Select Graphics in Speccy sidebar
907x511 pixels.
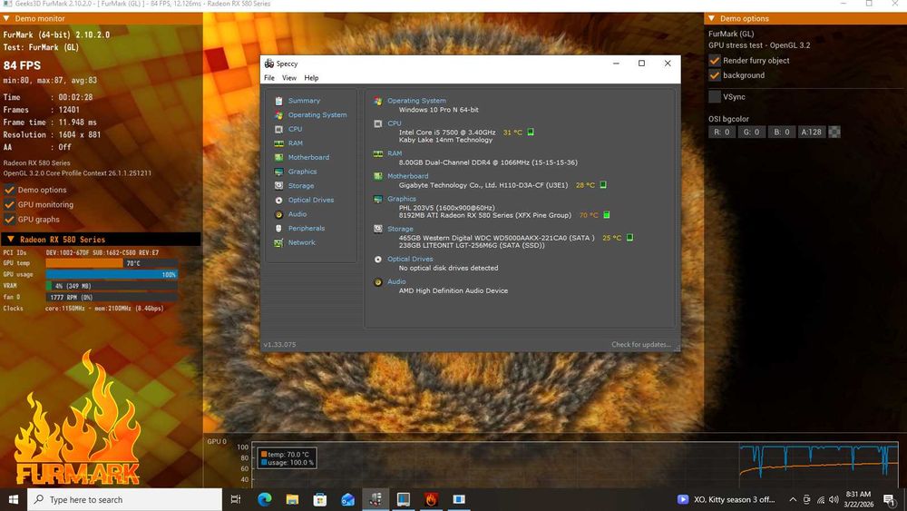[x=302, y=172]
